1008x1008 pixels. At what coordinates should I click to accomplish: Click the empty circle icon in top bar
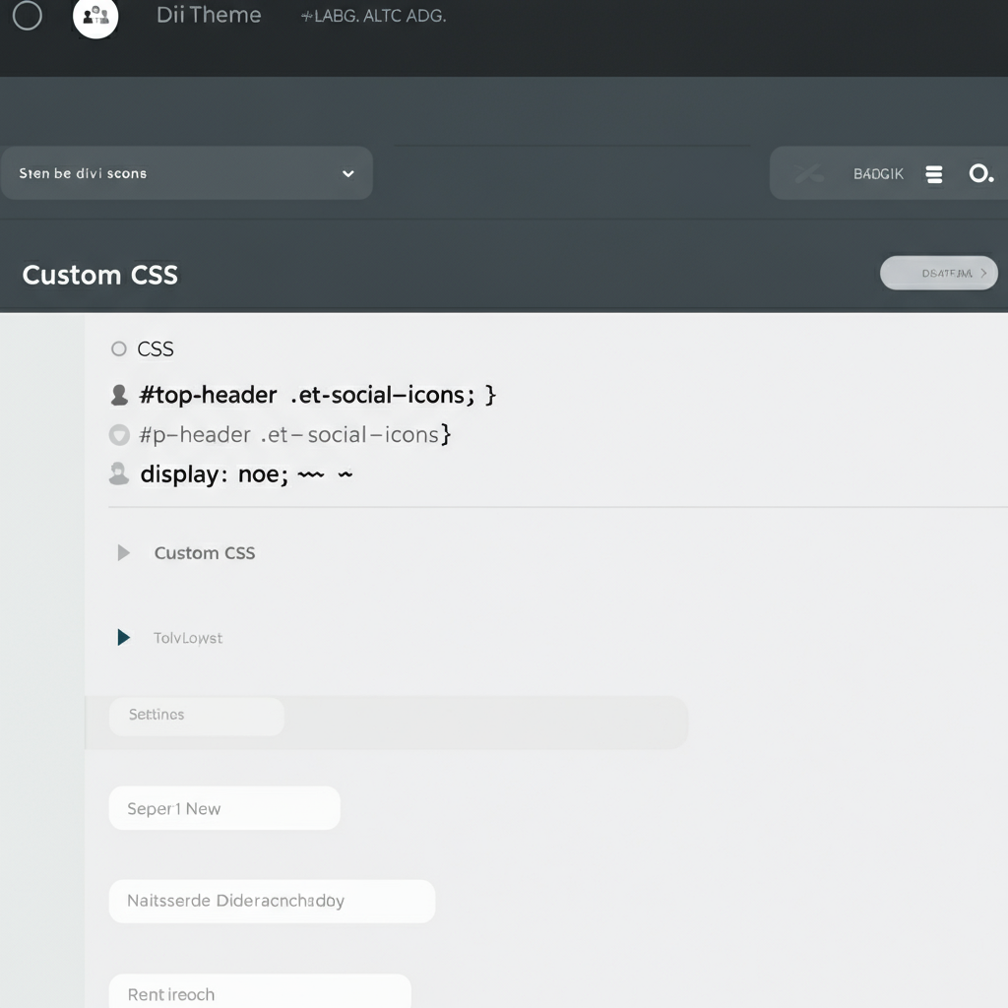pyautogui.click(x=27, y=16)
